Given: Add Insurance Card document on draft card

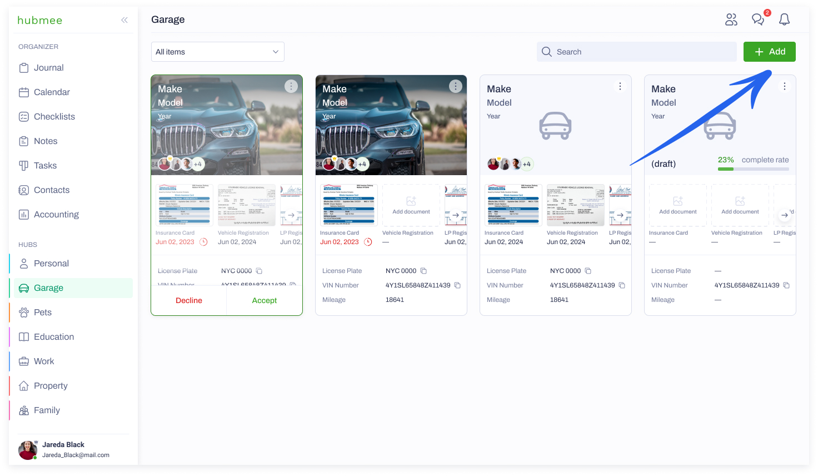Looking at the screenshot, I should [x=678, y=205].
